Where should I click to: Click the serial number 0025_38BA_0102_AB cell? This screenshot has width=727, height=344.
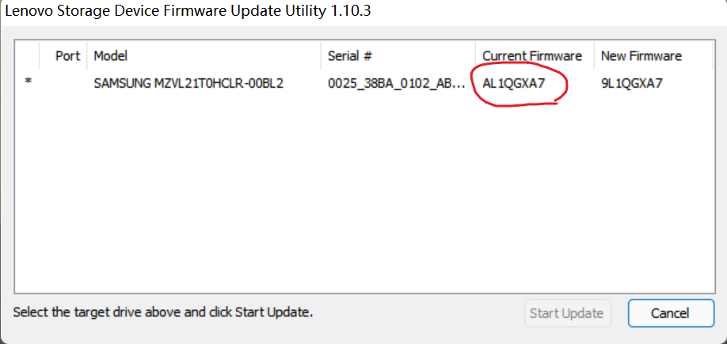point(396,82)
